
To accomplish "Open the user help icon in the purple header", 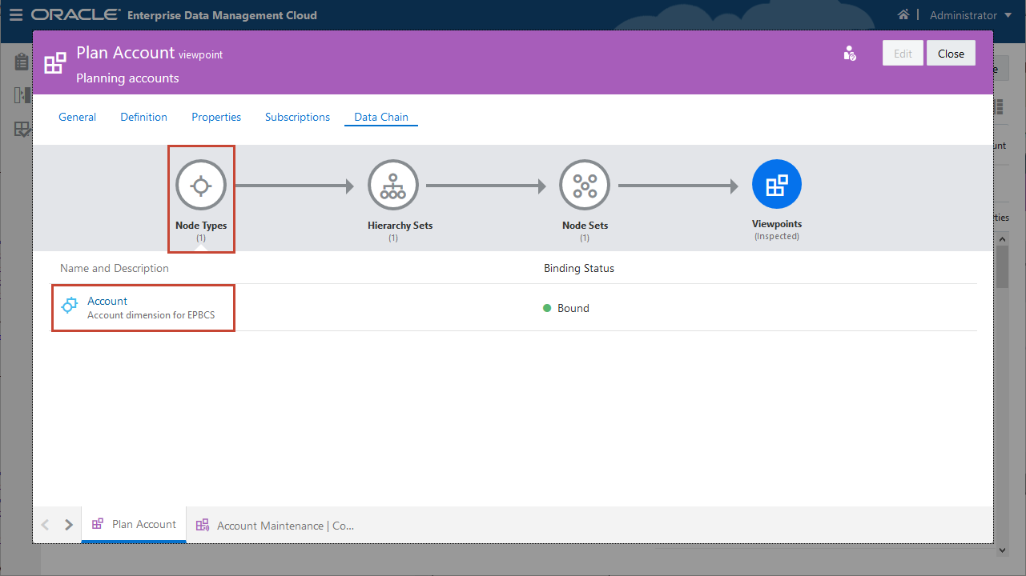I will coord(850,54).
